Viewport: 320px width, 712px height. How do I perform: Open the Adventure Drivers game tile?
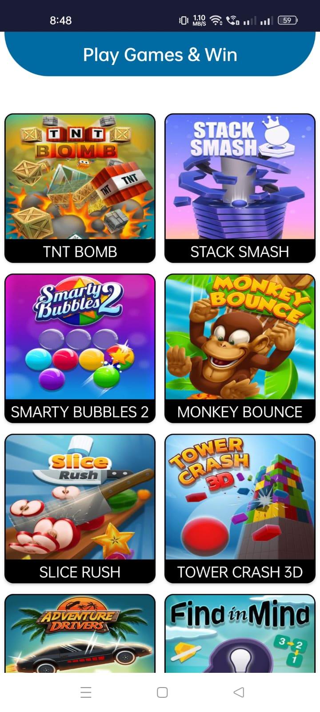coord(80,634)
